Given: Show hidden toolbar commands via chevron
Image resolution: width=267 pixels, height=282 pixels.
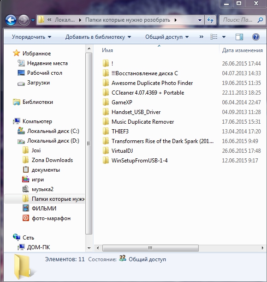Looking at the screenshot, I should tap(201, 37).
